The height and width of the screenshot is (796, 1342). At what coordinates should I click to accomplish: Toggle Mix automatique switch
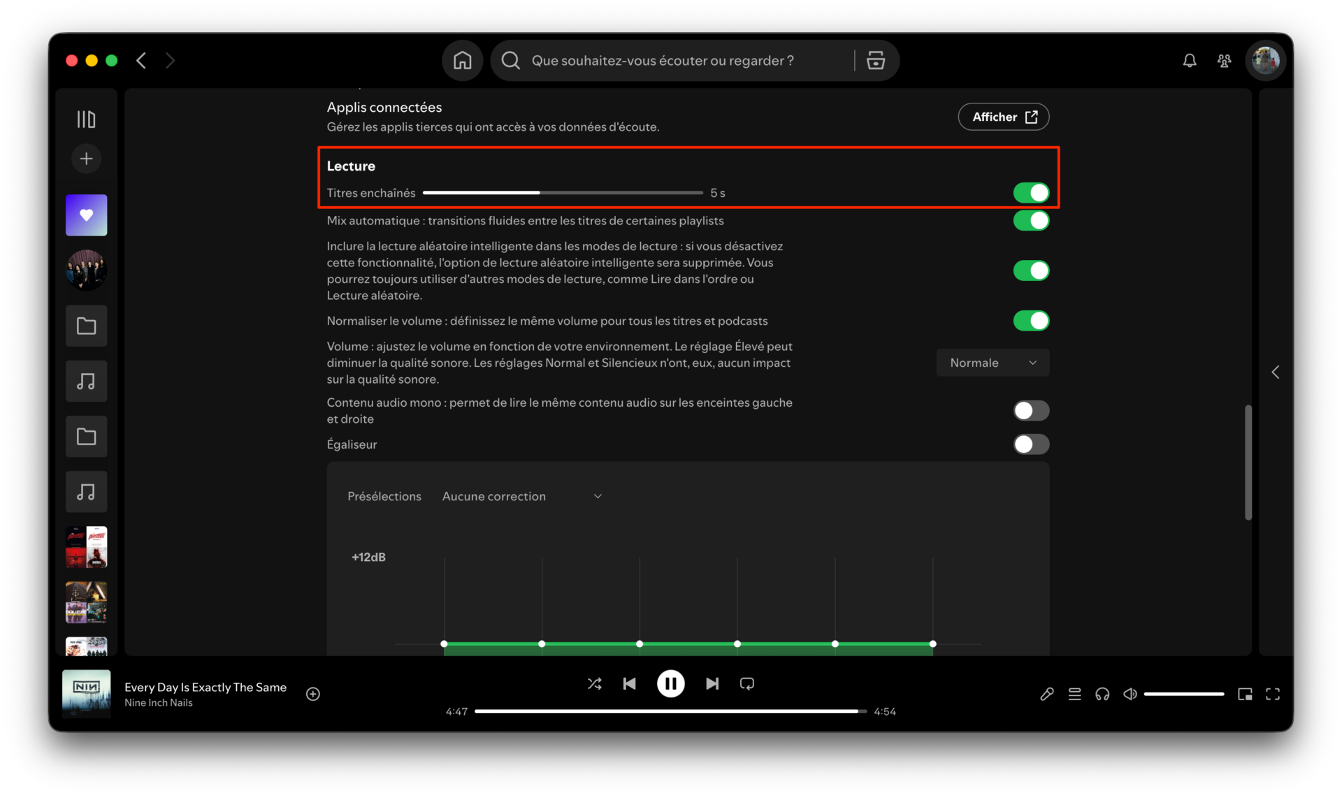[1031, 221]
